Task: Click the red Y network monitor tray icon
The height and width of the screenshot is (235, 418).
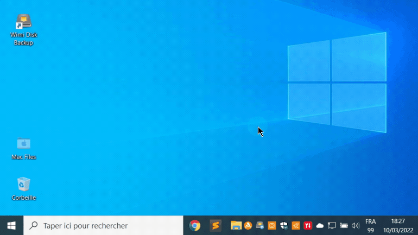Action: point(308,226)
